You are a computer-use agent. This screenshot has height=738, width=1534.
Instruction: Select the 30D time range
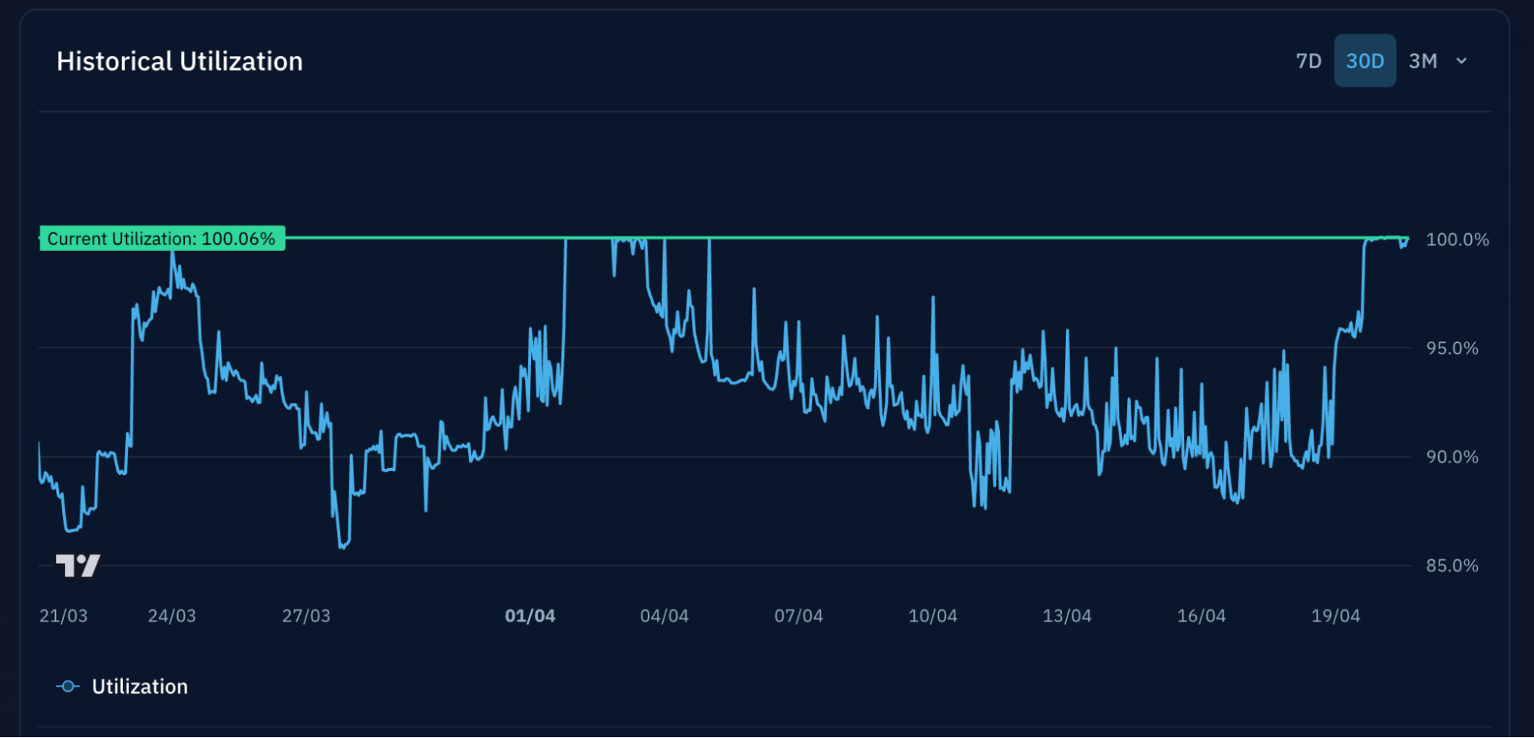point(1364,61)
